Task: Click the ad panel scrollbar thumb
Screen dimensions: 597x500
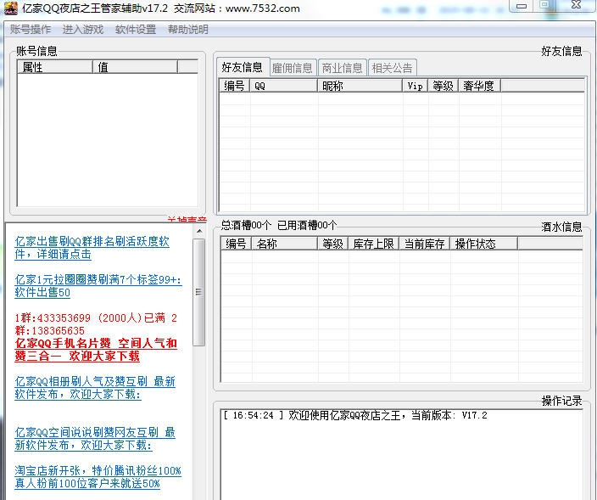Action: tap(198, 292)
